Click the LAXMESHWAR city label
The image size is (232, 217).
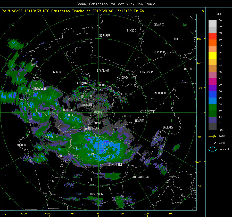(91, 128)
